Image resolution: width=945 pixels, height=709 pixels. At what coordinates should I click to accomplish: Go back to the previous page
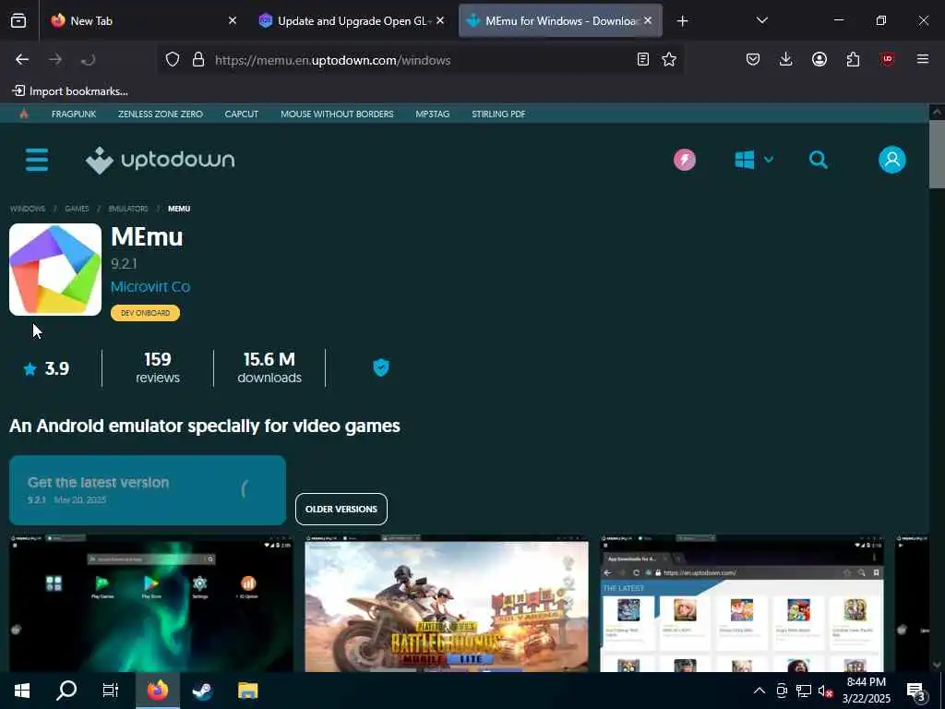[22, 59]
